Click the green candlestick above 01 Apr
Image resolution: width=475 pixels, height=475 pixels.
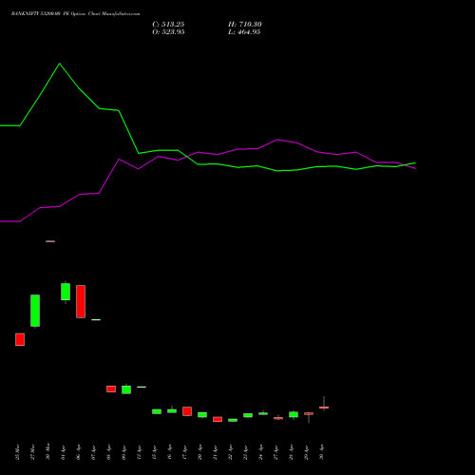(66, 292)
